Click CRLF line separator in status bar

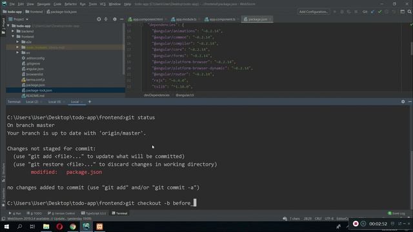[318, 218]
